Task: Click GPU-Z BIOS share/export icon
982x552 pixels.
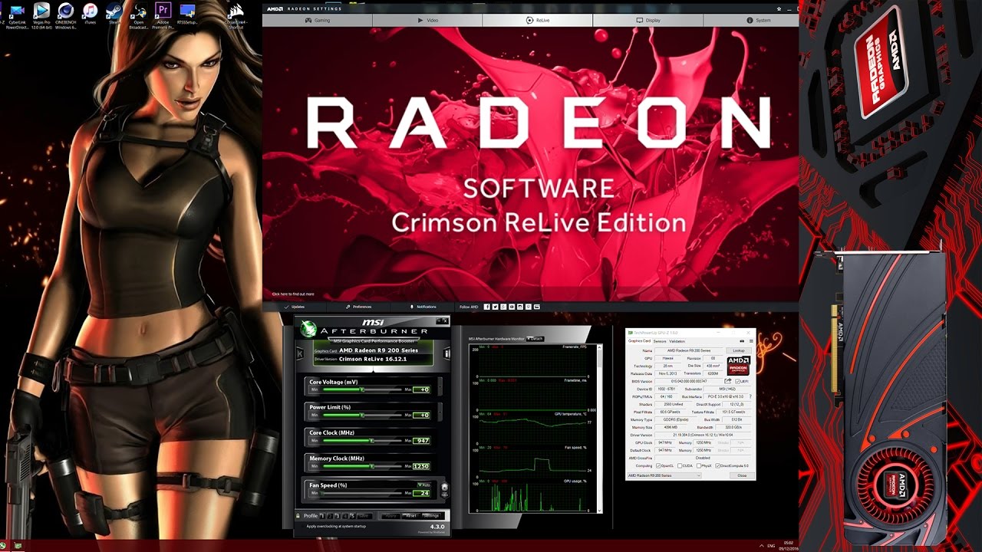Action: 728,381
